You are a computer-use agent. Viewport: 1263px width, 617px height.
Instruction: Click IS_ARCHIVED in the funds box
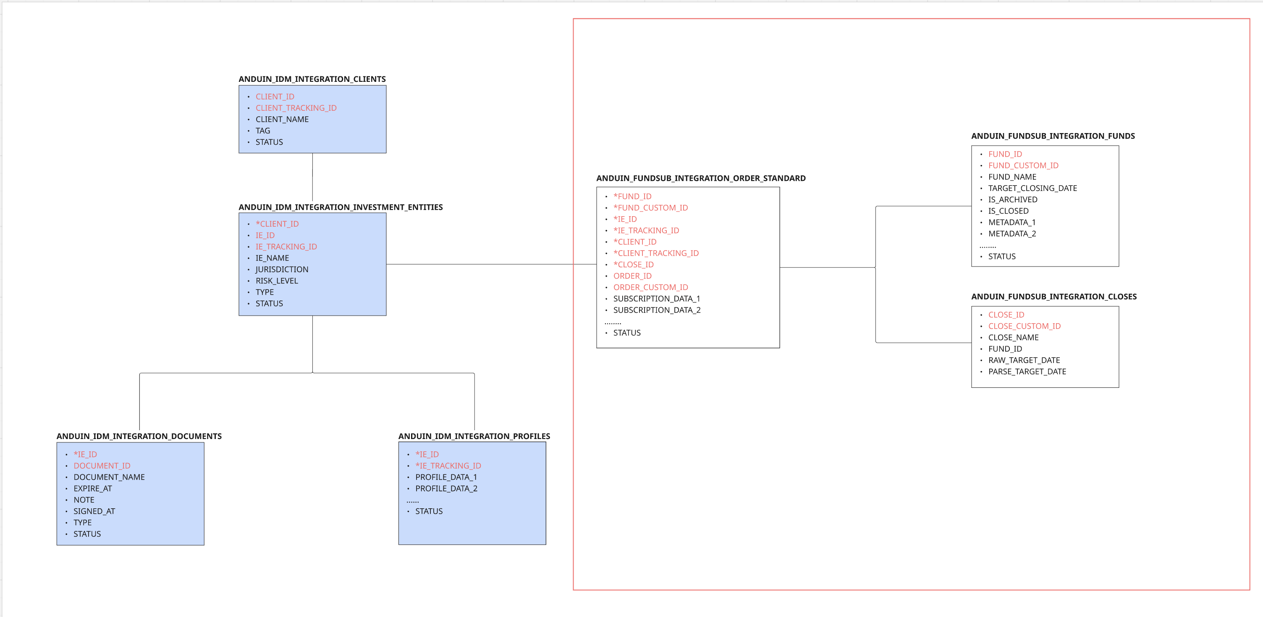tap(1012, 199)
